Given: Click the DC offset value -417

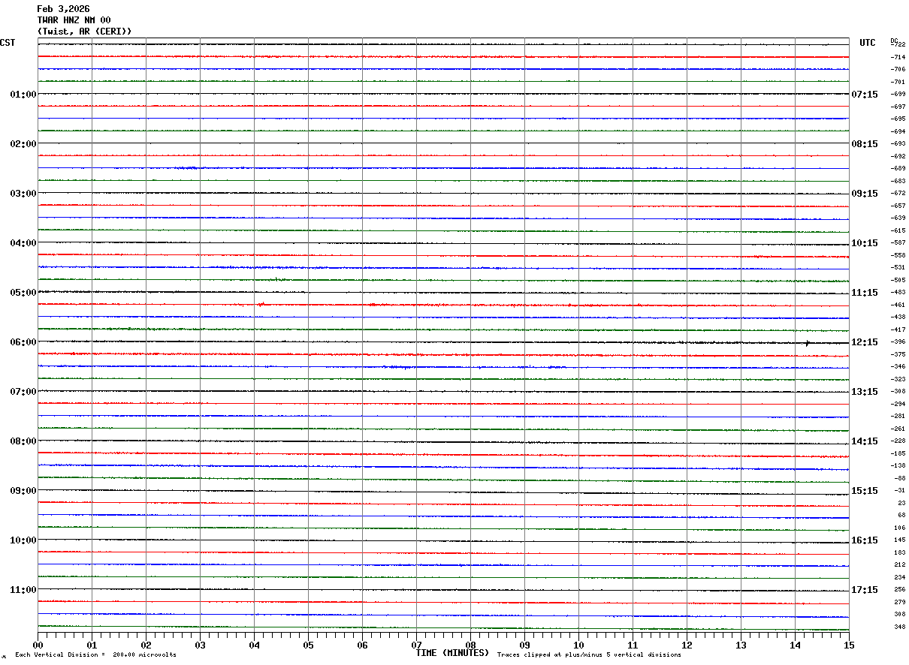Looking at the screenshot, I should point(898,330).
